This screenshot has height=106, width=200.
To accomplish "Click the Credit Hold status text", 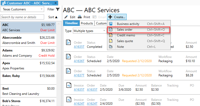I will [x=46, y=56].
